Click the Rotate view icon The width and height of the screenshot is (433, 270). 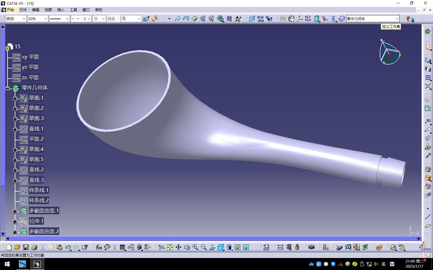click(187, 247)
